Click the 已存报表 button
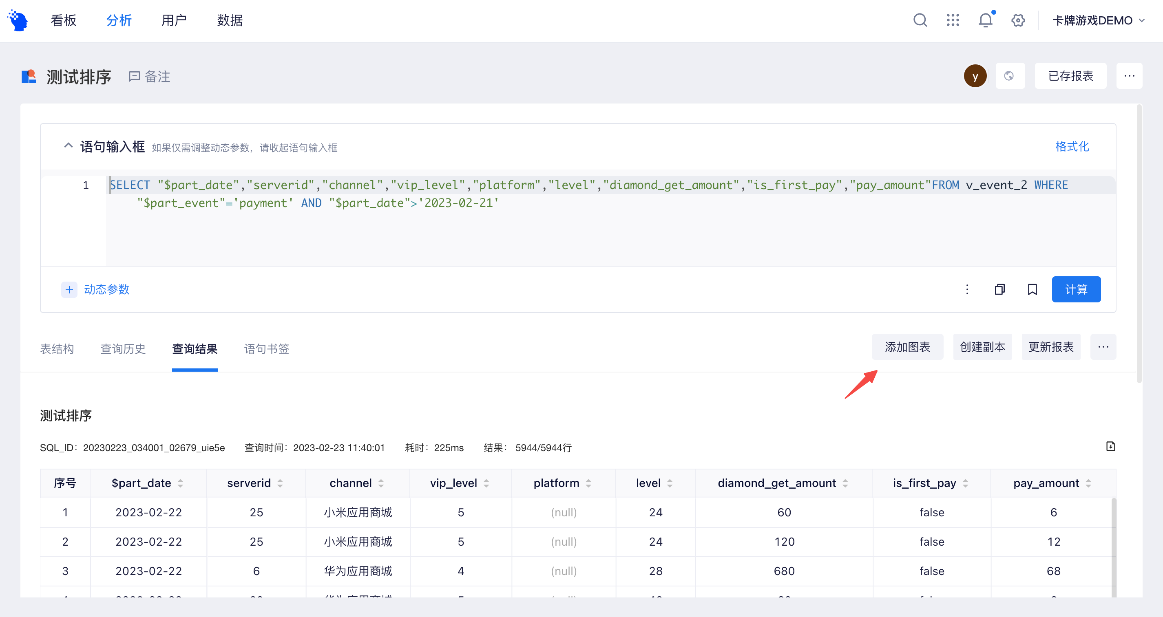Screen dimensions: 1163x617 1070,76
